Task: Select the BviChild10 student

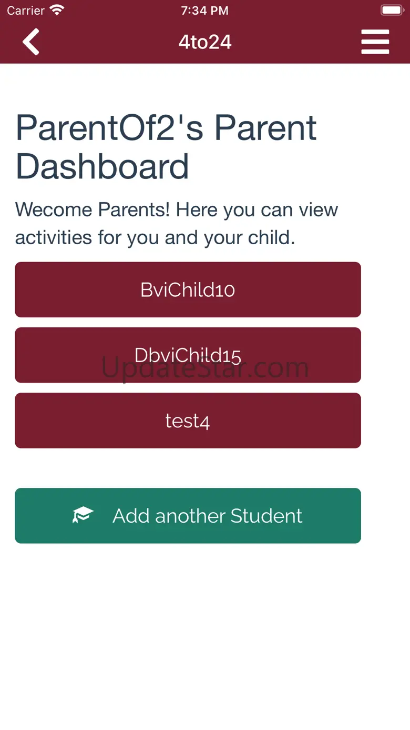Action: pos(188,290)
